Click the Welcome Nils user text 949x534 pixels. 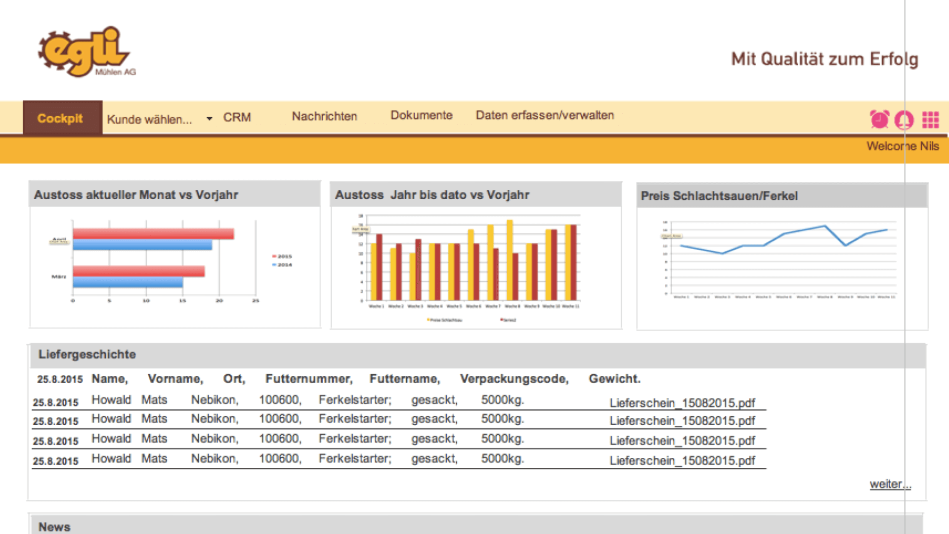tap(902, 146)
